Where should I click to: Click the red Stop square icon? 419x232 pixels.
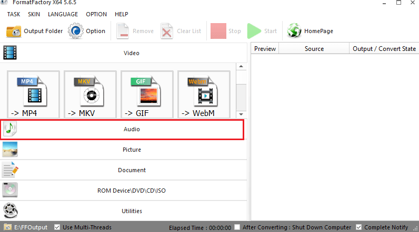[x=218, y=31]
